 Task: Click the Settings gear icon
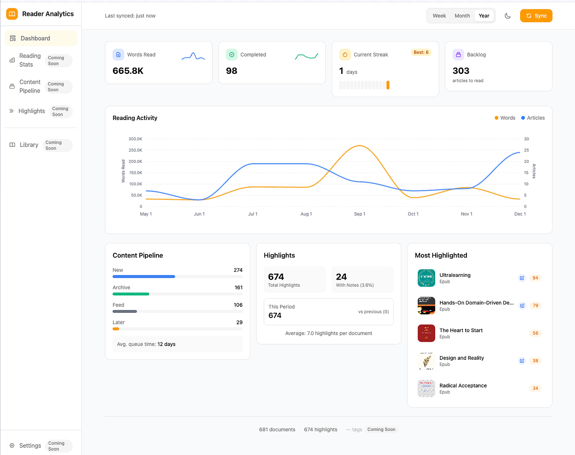point(11,446)
